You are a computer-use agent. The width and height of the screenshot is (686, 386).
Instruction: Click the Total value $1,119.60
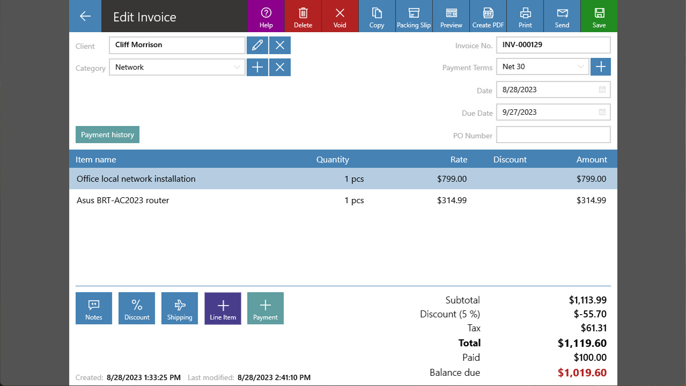(582, 343)
